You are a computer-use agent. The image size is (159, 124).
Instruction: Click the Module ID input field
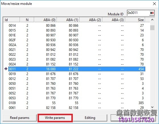point(138,13)
